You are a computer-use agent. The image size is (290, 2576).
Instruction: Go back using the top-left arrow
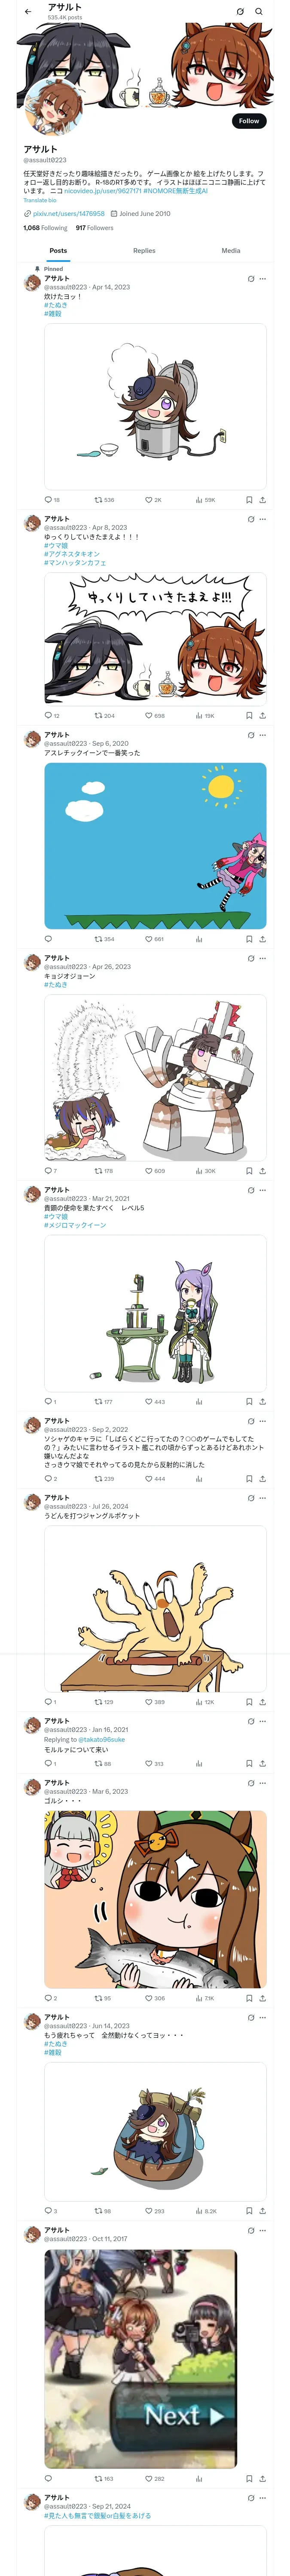[28, 12]
